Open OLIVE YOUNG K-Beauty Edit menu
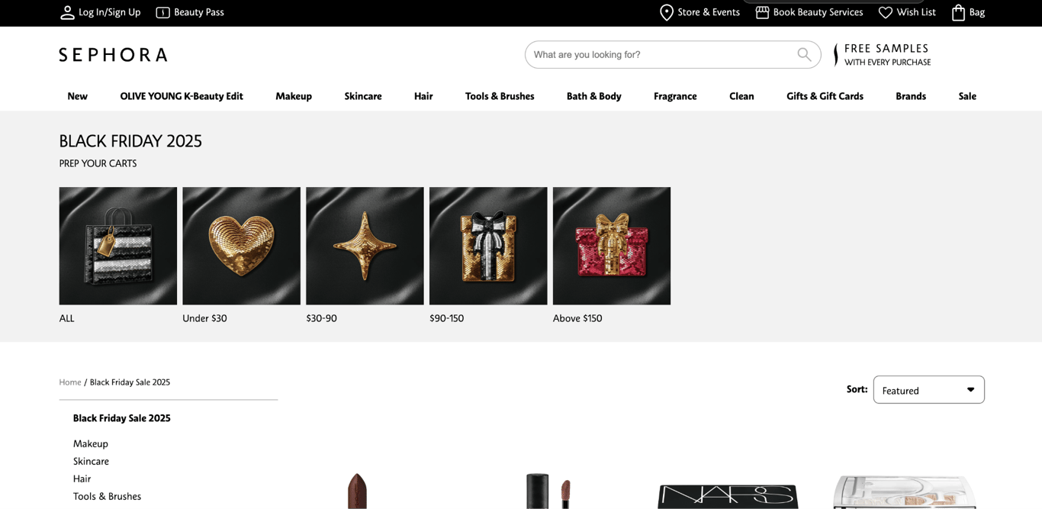The width and height of the screenshot is (1042, 509). click(182, 96)
